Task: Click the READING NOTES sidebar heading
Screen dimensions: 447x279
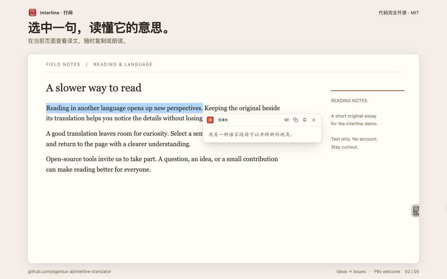Action: 349,101
